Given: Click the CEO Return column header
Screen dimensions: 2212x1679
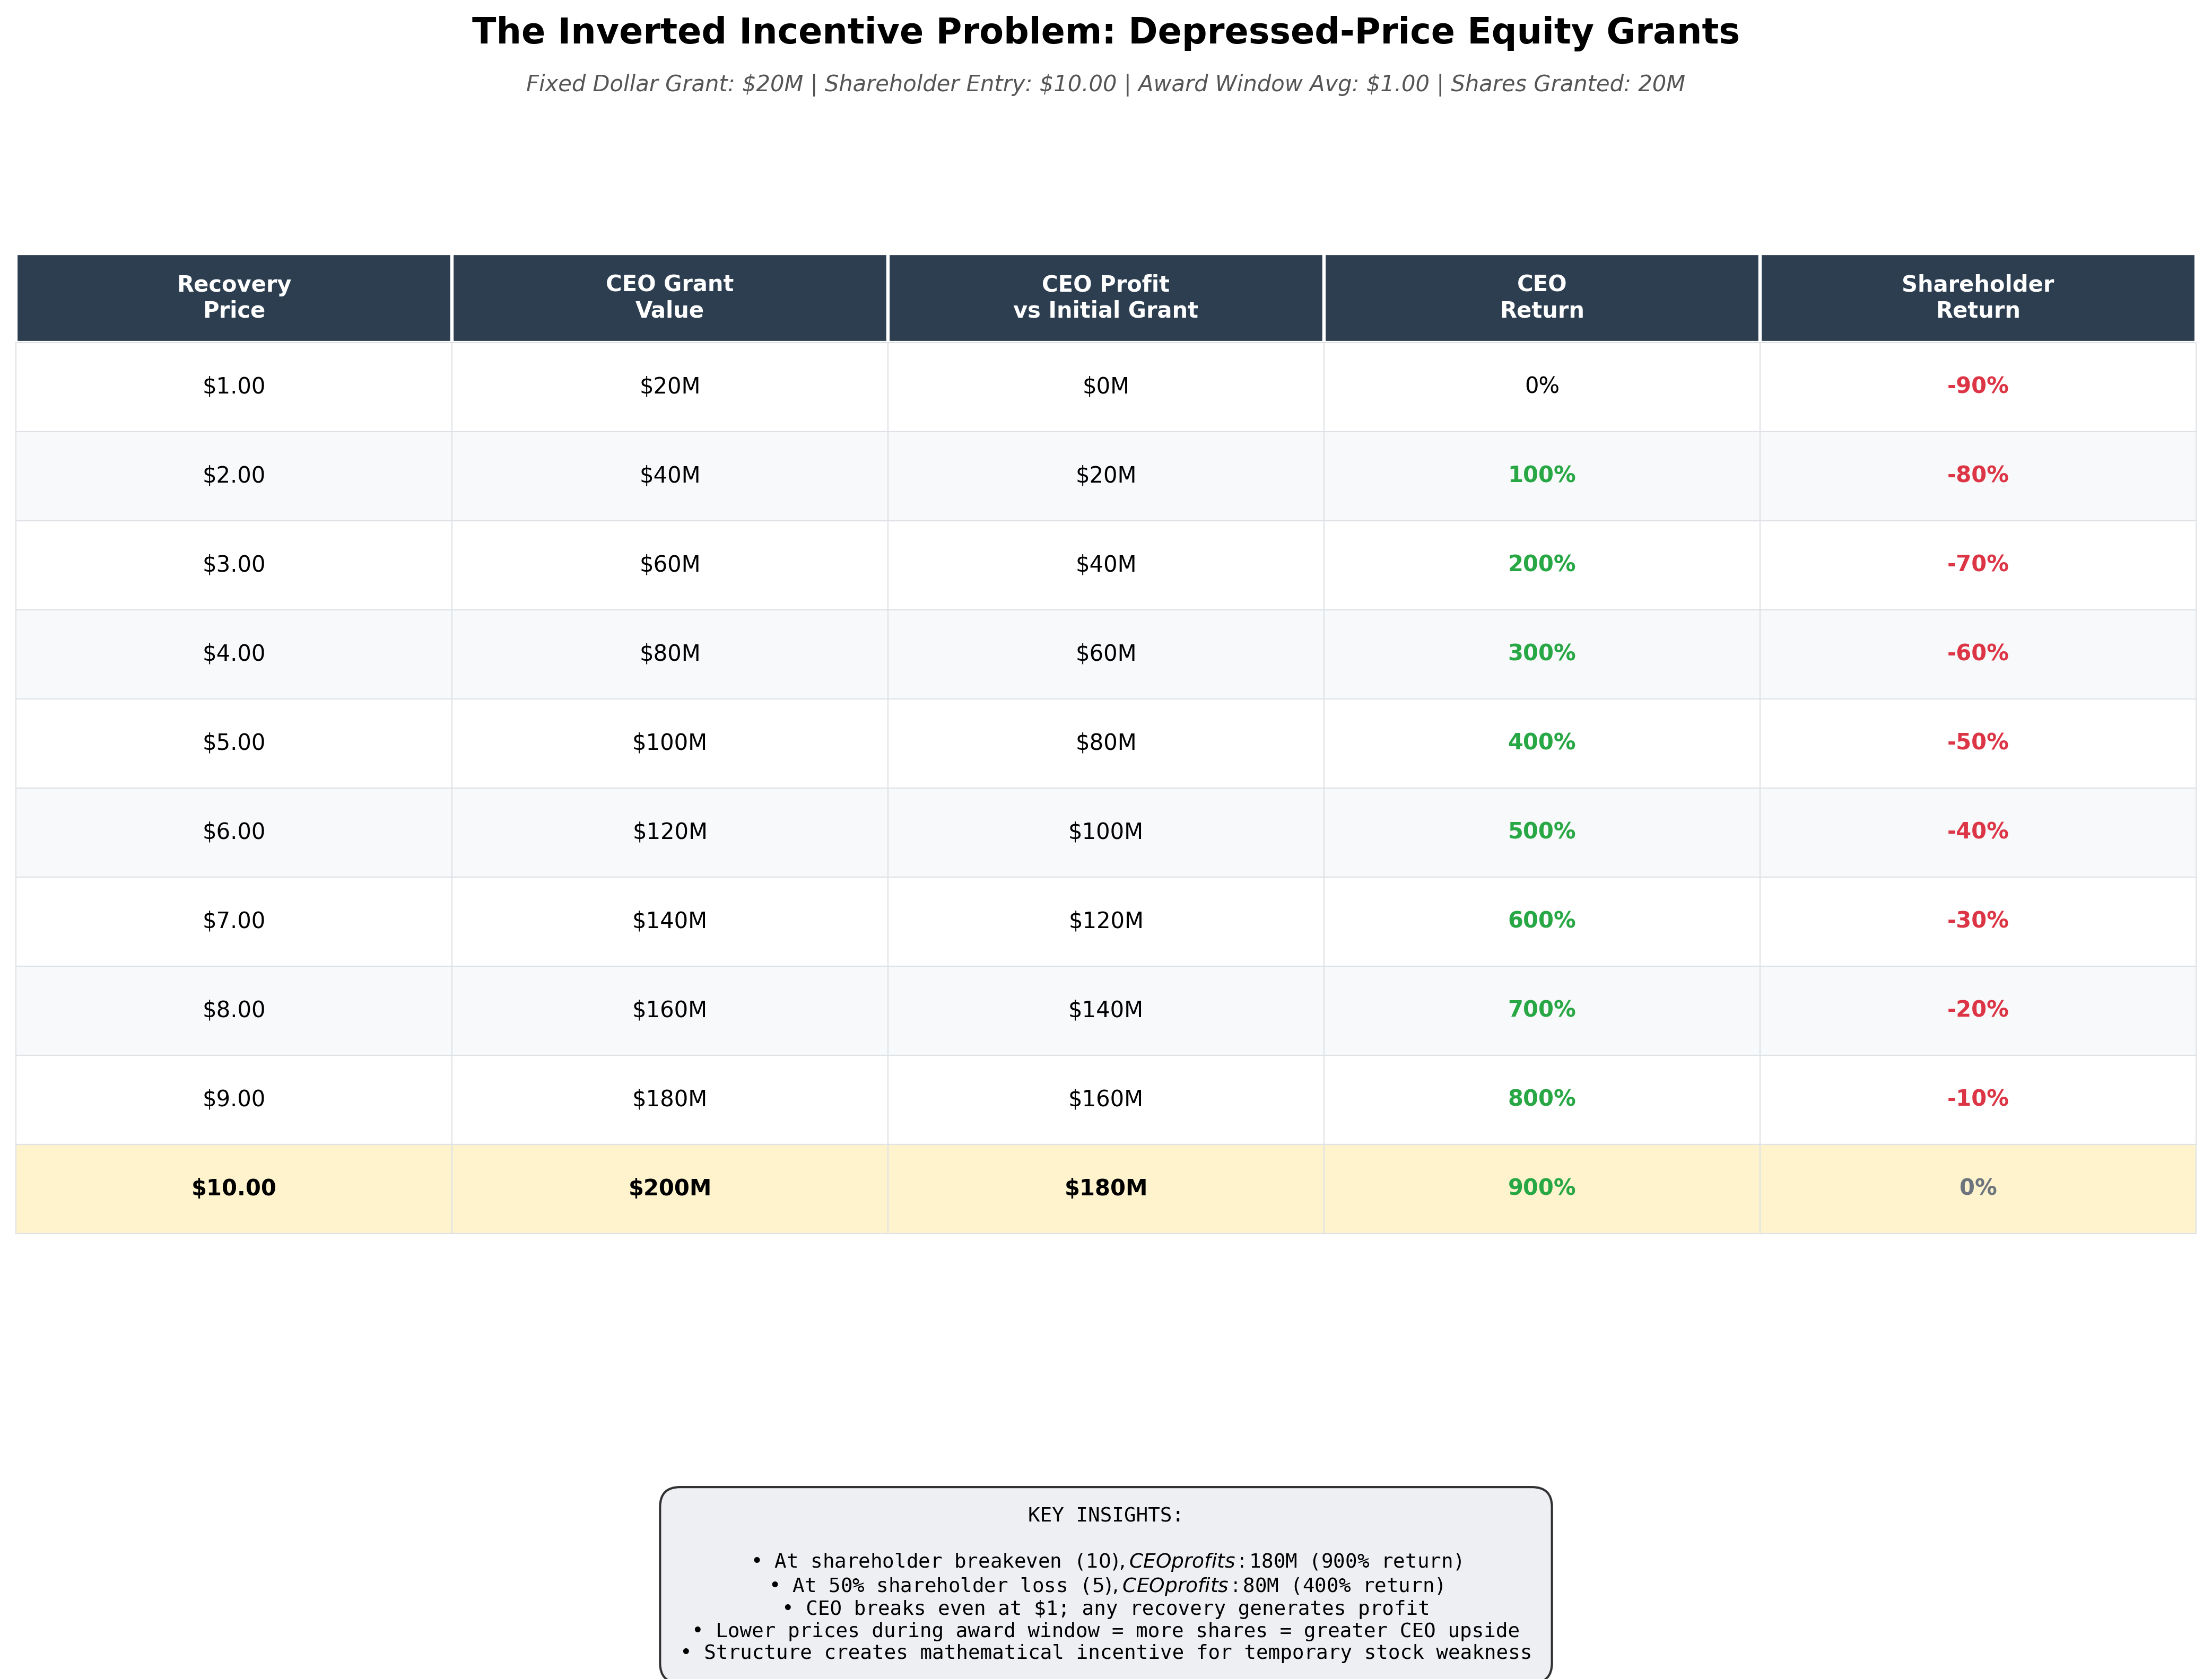Looking at the screenshot, I should 1541,297.
